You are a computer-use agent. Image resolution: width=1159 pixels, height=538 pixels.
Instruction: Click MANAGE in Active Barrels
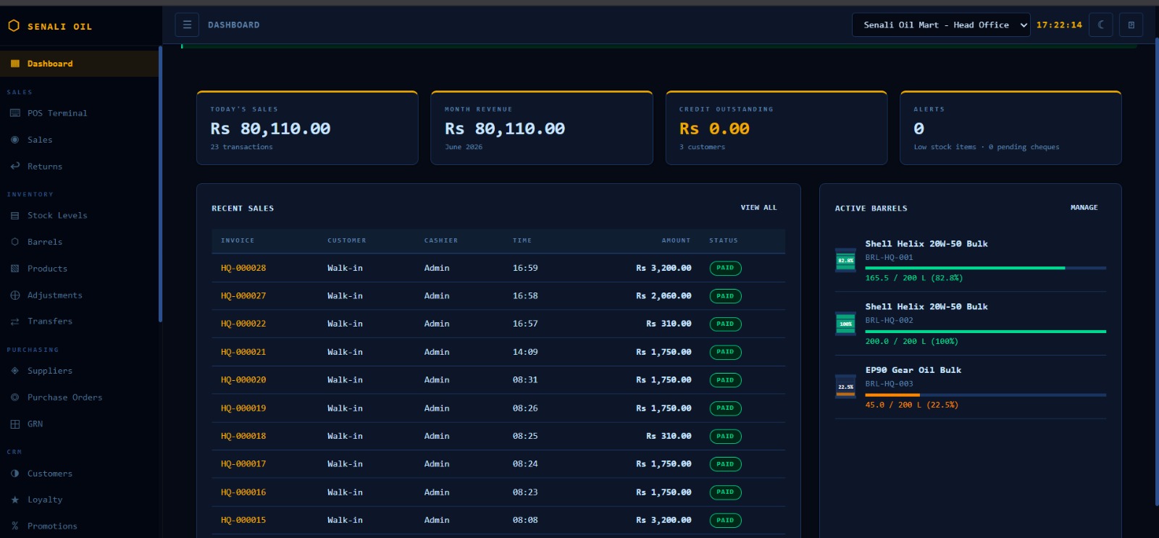click(1084, 208)
